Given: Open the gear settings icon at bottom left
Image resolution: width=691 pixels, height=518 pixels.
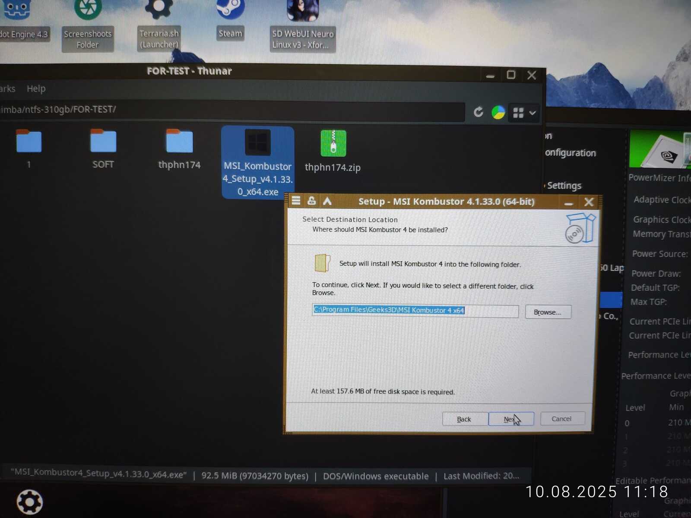Looking at the screenshot, I should click(29, 502).
